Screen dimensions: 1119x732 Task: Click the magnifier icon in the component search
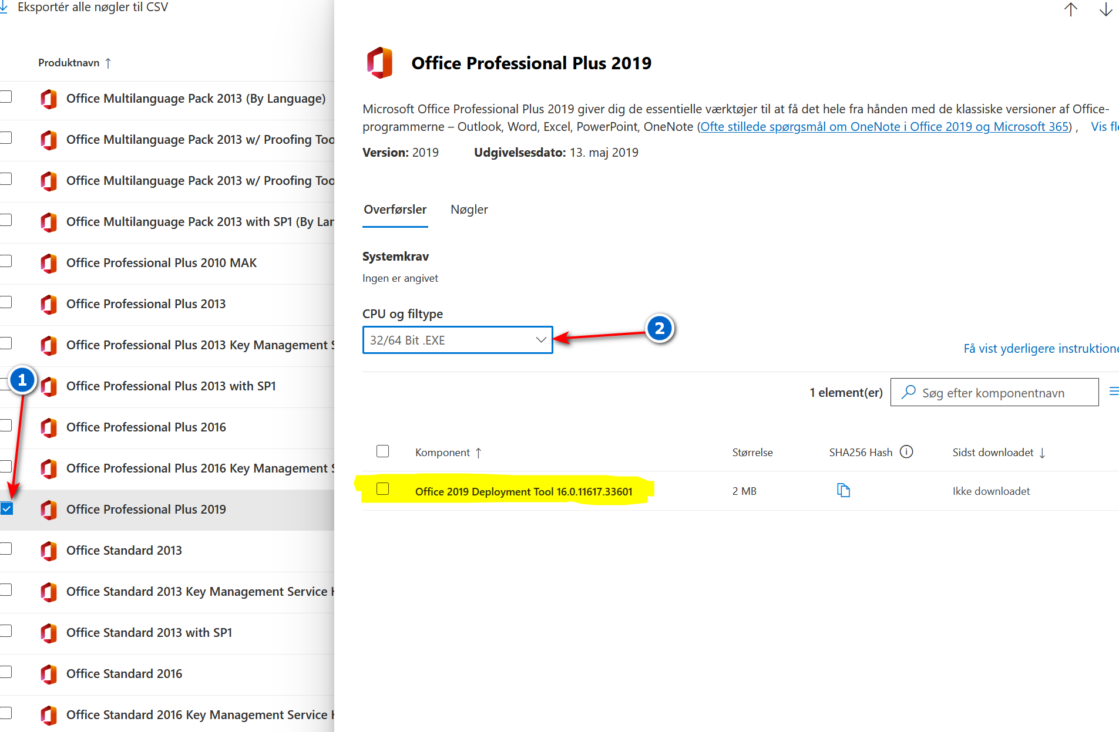[x=909, y=392]
